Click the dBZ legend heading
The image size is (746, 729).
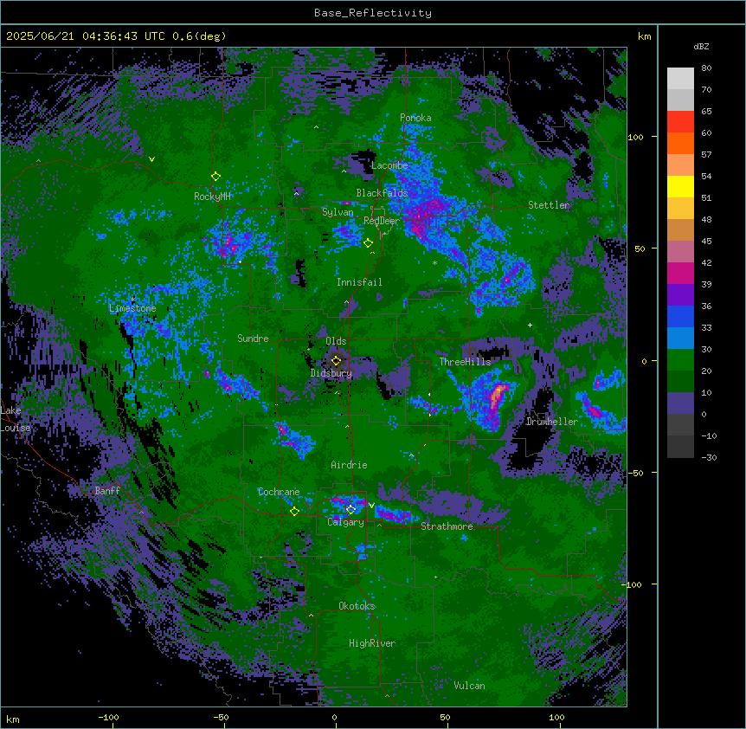[x=701, y=47]
